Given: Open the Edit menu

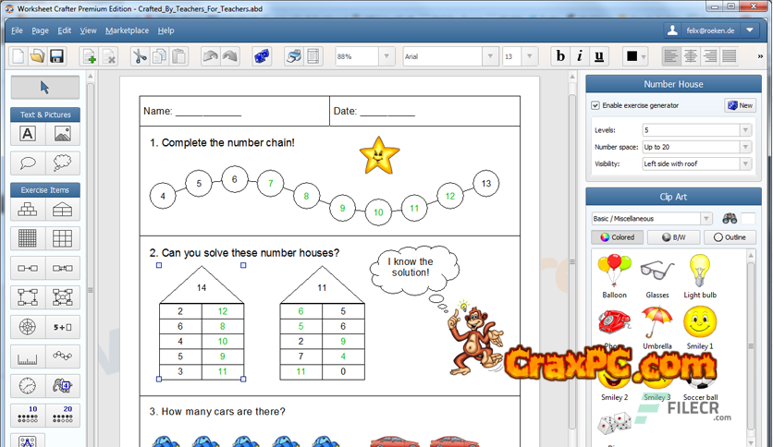Looking at the screenshot, I should click(64, 30).
